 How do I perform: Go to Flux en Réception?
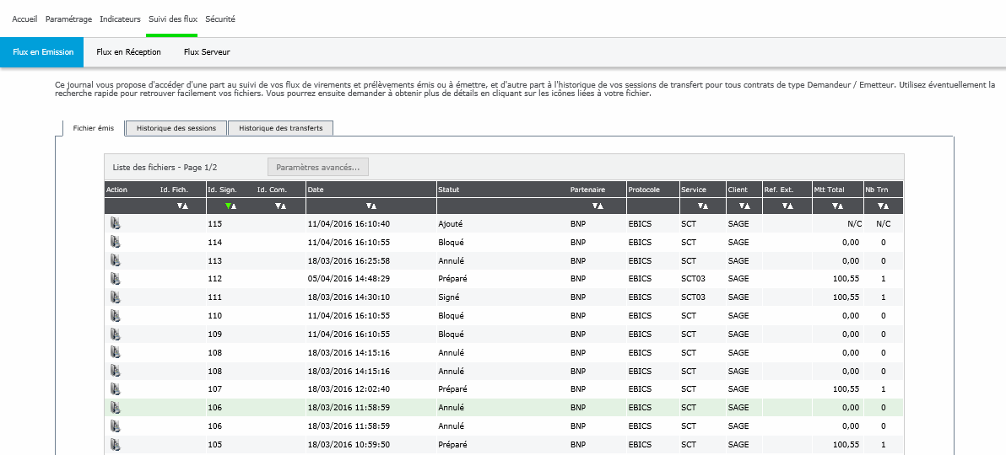point(128,52)
